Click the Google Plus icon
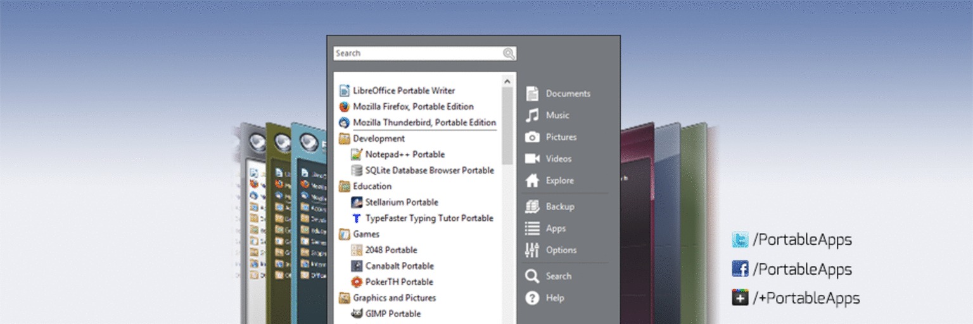 point(740,297)
